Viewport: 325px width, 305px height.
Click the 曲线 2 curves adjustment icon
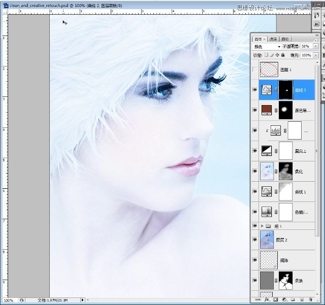click(267, 90)
